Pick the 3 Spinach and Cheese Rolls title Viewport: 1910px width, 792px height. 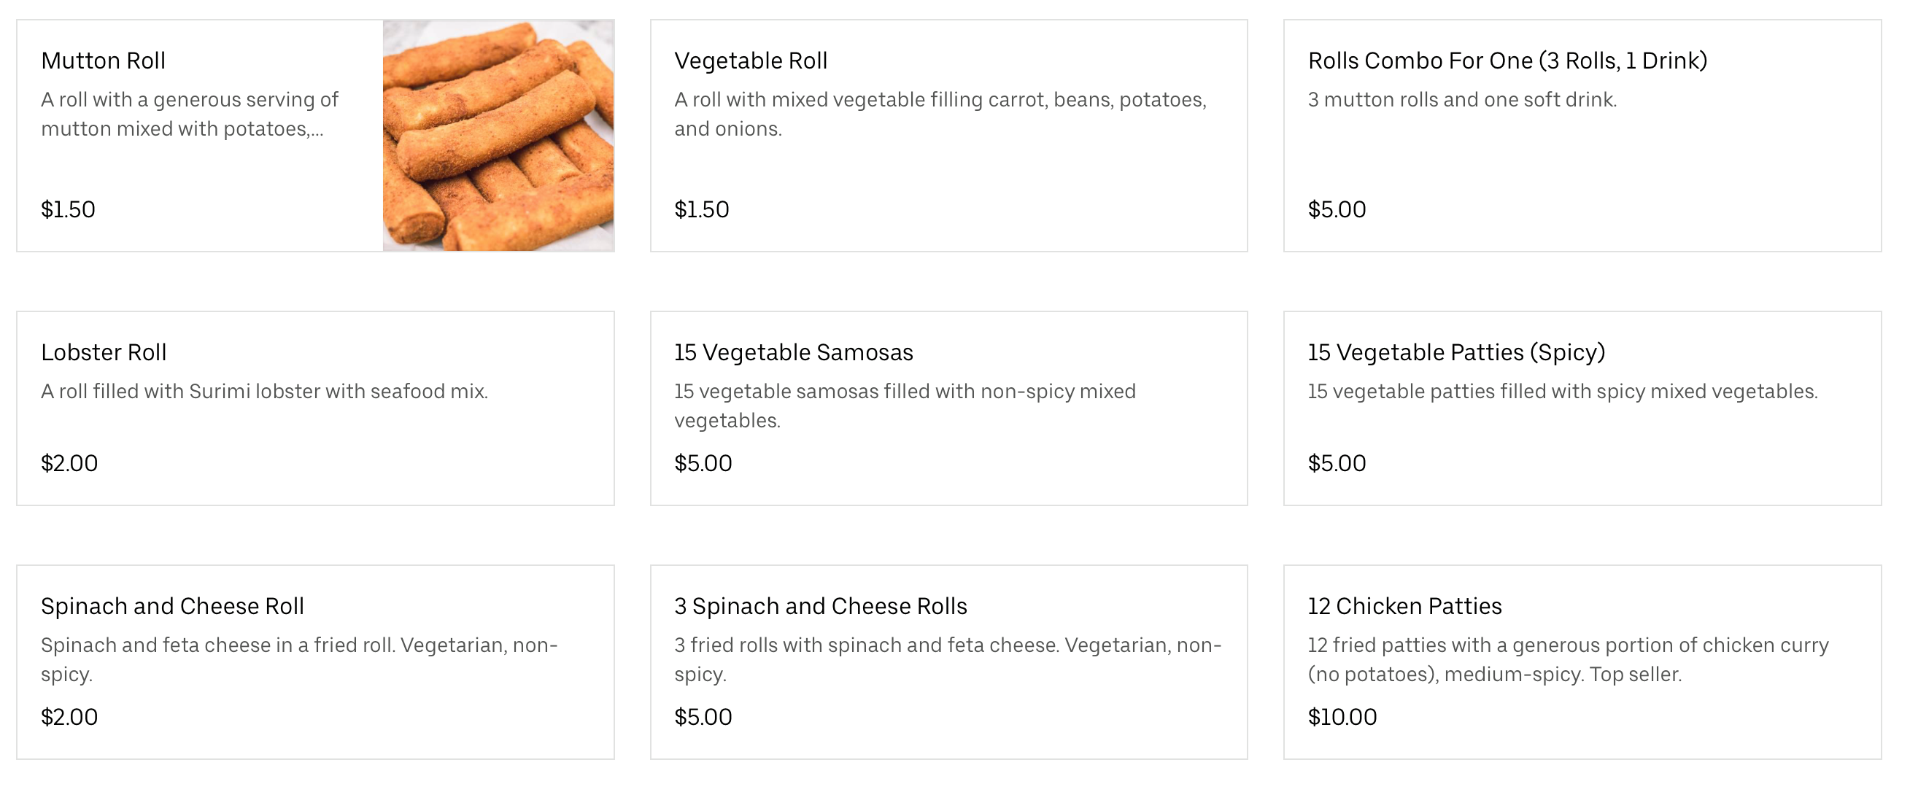(x=820, y=607)
